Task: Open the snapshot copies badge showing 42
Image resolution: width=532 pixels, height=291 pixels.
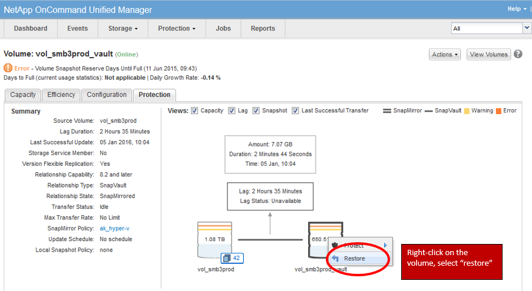Action: tap(232, 258)
